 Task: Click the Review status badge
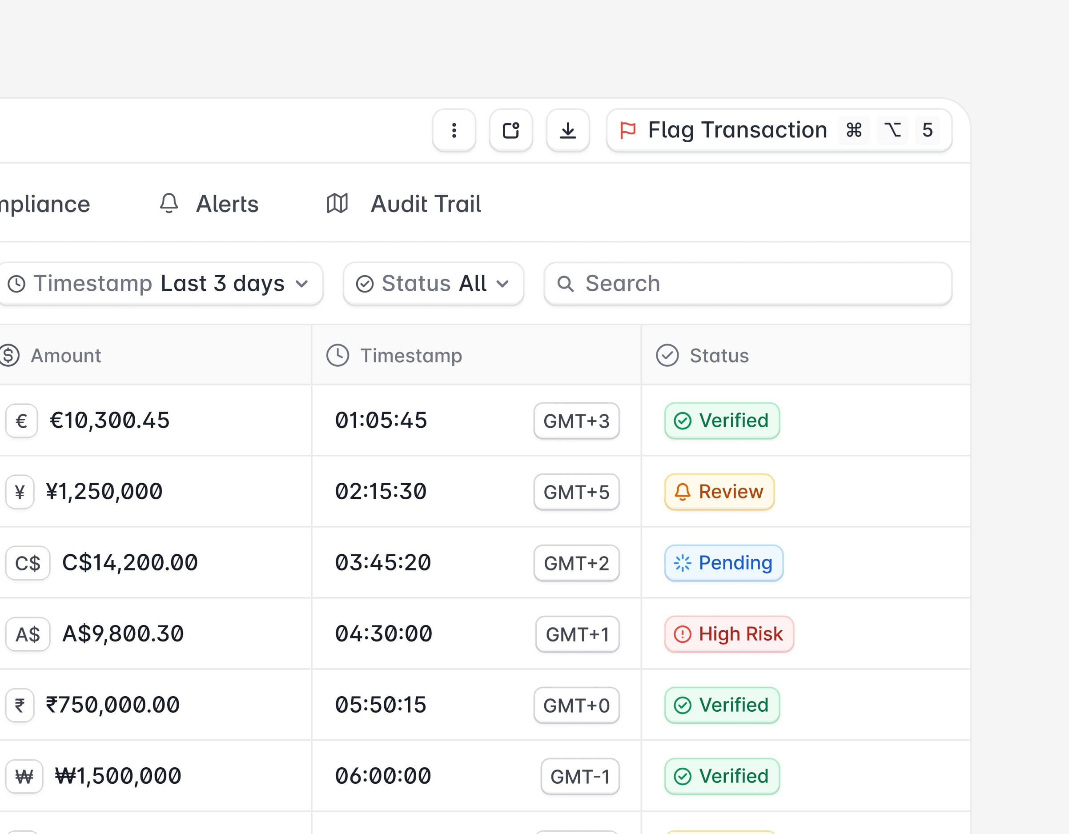719,492
